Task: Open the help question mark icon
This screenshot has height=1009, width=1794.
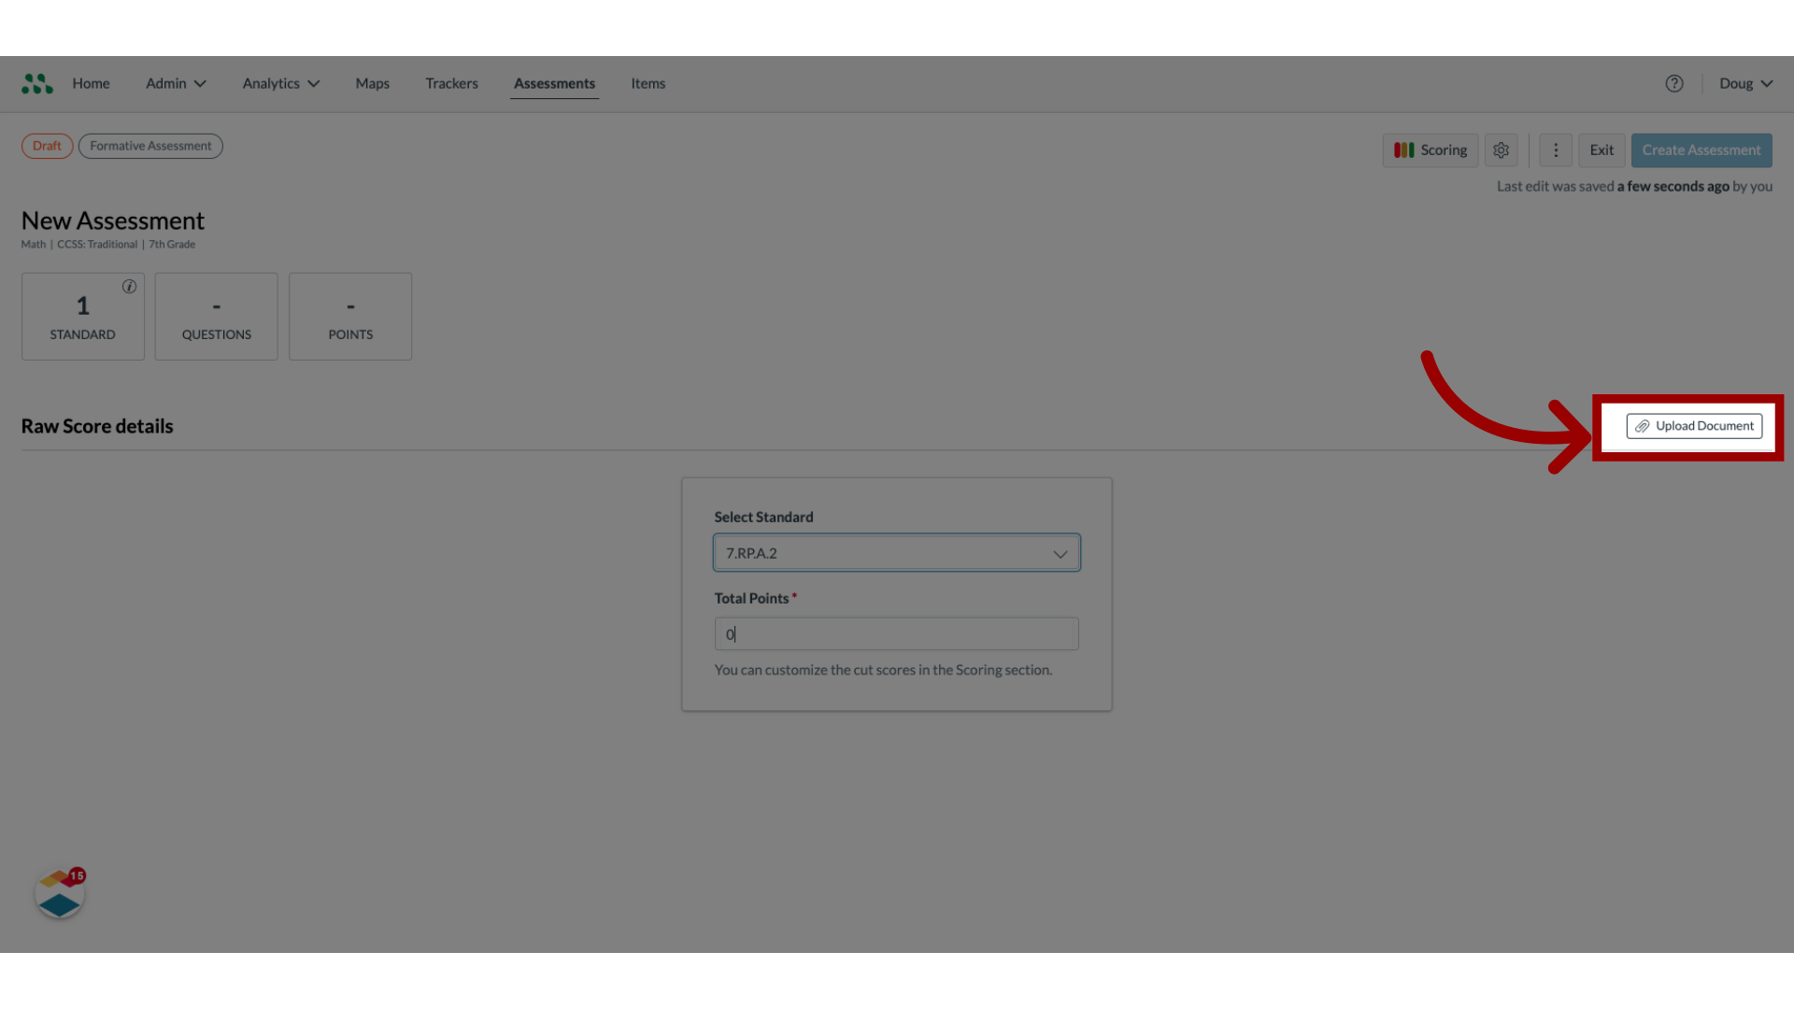Action: tap(1673, 84)
